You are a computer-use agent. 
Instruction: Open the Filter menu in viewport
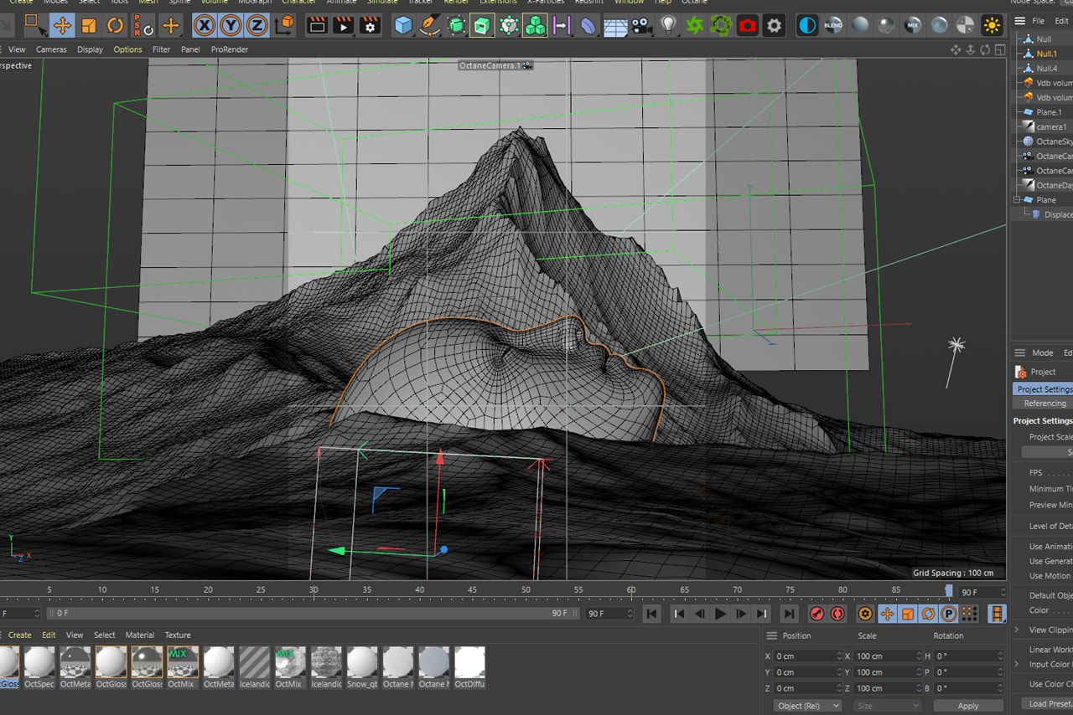[161, 49]
